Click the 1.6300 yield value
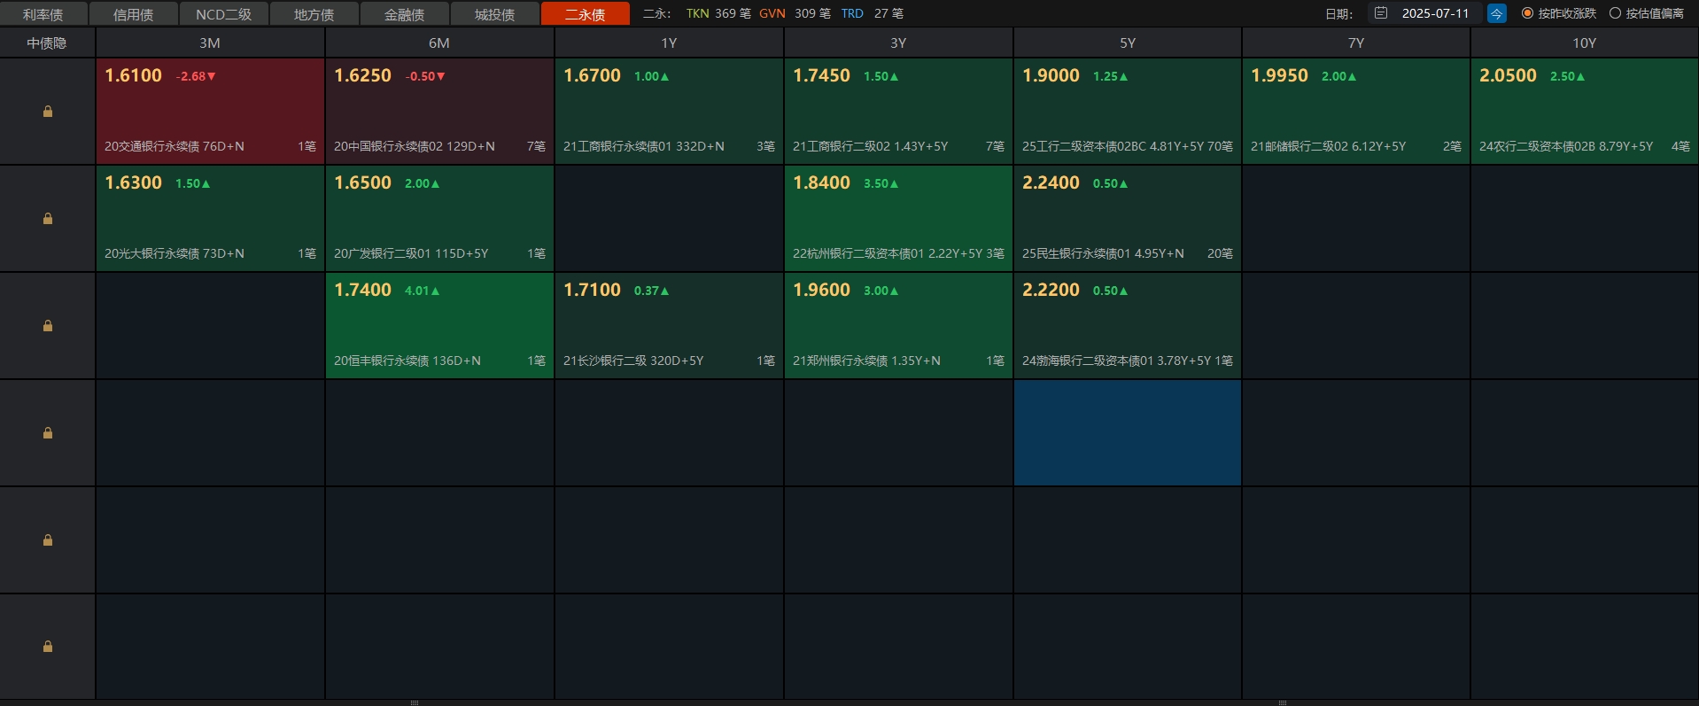This screenshot has width=1699, height=706. coord(133,183)
